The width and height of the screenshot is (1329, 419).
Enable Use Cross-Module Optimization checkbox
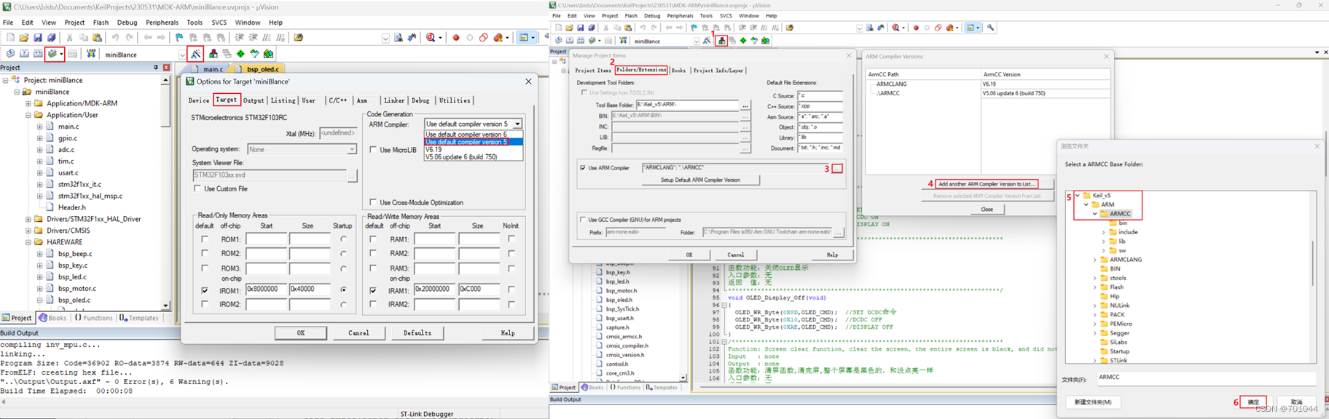coord(373,202)
